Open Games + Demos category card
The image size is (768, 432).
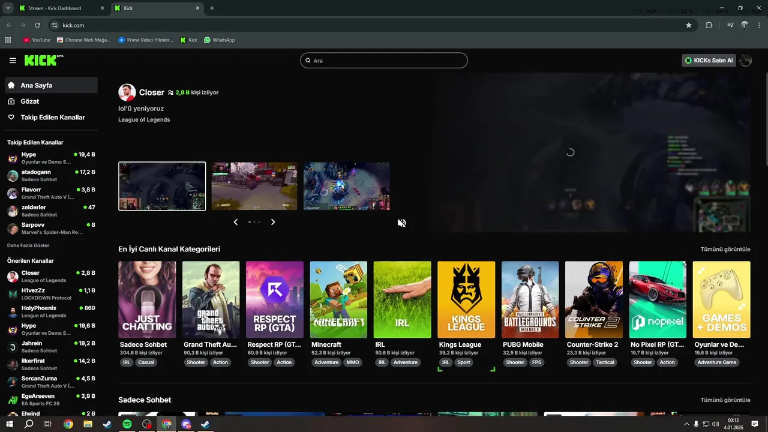point(721,299)
